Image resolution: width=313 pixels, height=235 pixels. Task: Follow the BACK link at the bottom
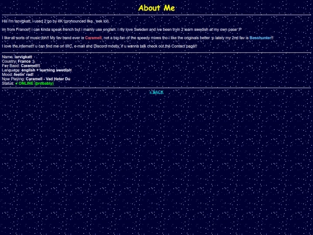tap(156, 92)
